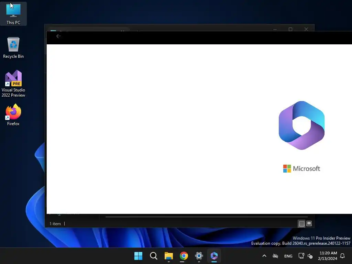Close the File Explorer window behind
This screenshot has width=352, height=264.
pyautogui.click(x=306, y=29)
